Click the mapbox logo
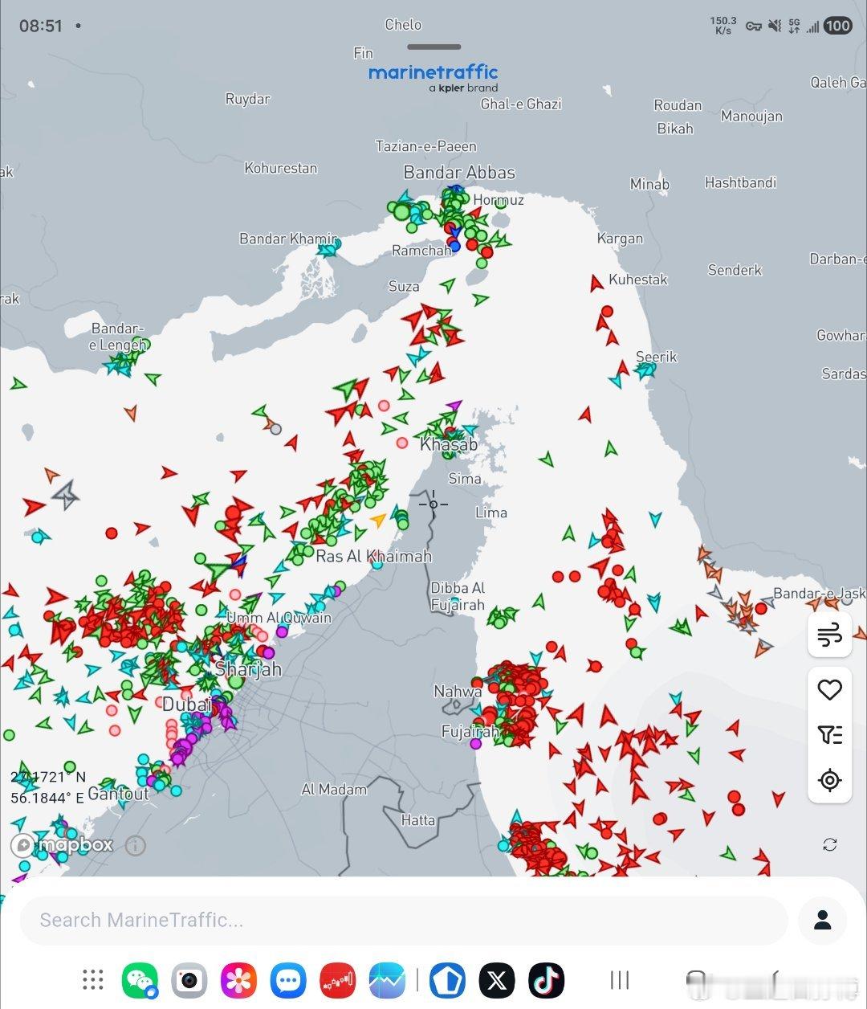This screenshot has height=1009, width=867. click(x=63, y=845)
